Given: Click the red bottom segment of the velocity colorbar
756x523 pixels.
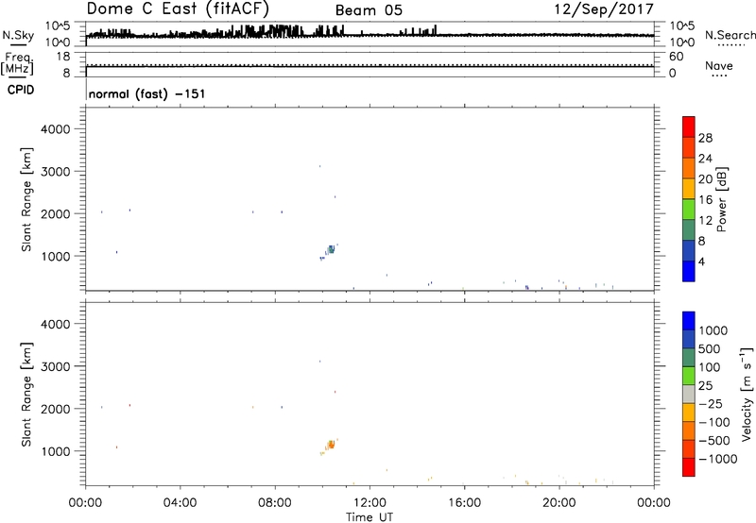Looking at the screenshot, I should 689,467.
